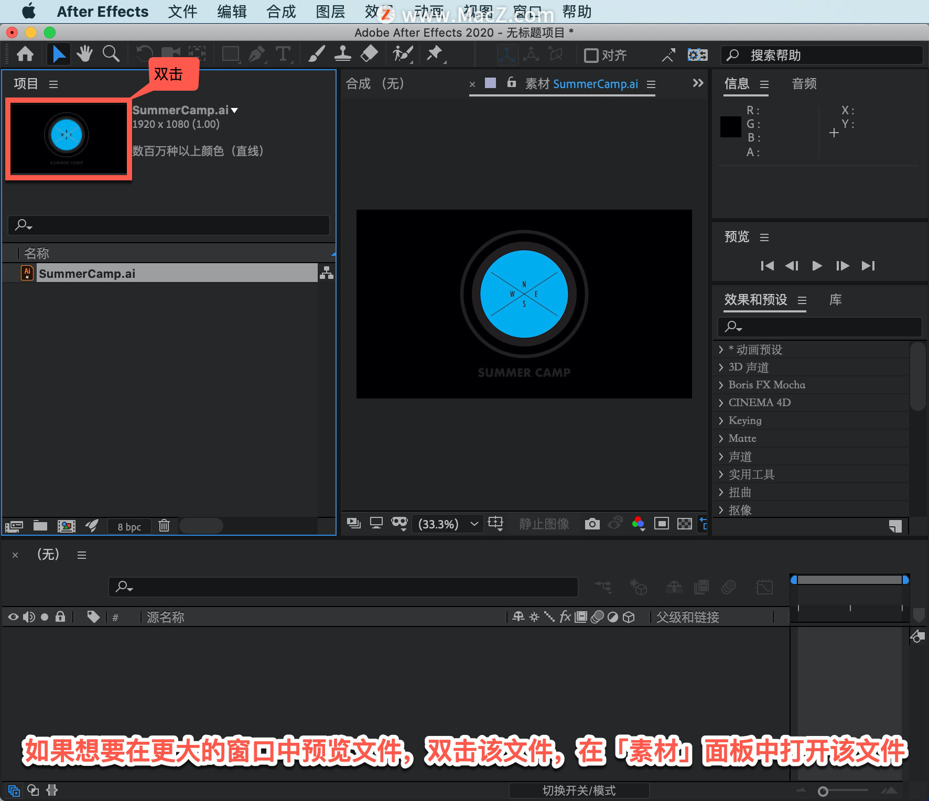Toggle the viewer lock on 素材 tab
The height and width of the screenshot is (801, 929).
click(512, 82)
